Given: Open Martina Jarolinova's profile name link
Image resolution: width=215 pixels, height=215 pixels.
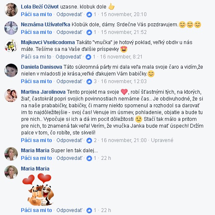Looking at the screenshot, I should coord(43,92).
